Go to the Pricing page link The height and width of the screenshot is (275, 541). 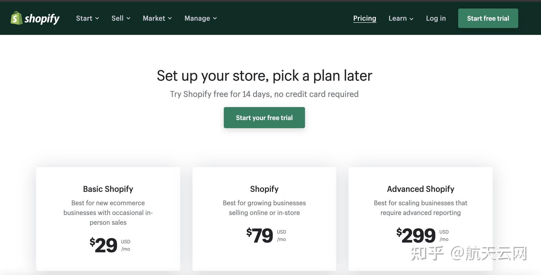pyautogui.click(x=364, y=18)
